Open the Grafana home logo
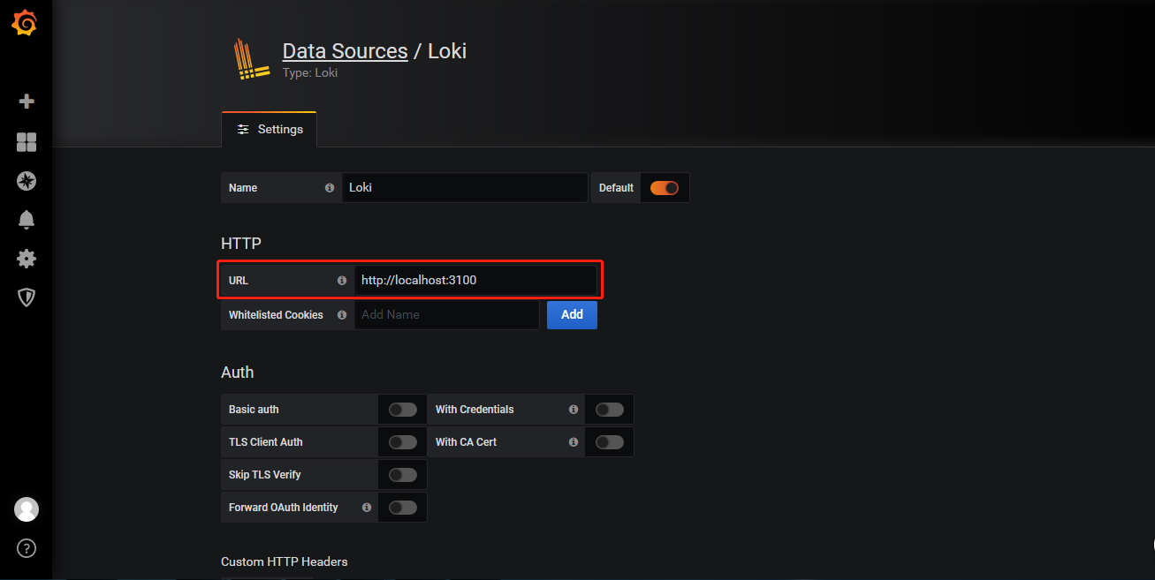This screenshot has height=580, width=1155. (25, 23)
